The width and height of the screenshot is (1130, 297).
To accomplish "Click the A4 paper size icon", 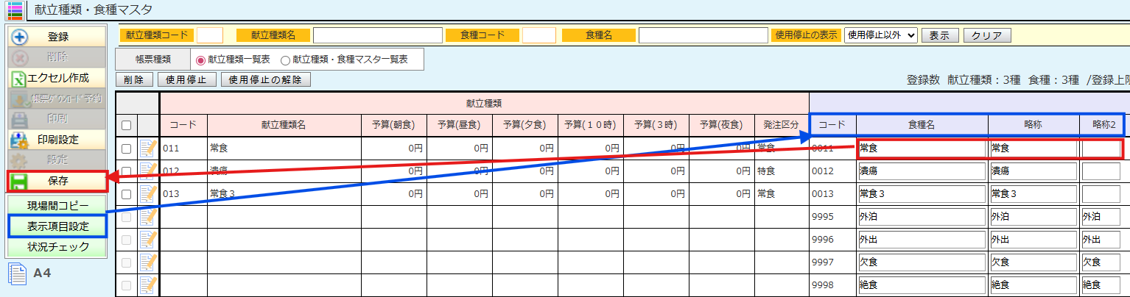I will pos(17,273).
